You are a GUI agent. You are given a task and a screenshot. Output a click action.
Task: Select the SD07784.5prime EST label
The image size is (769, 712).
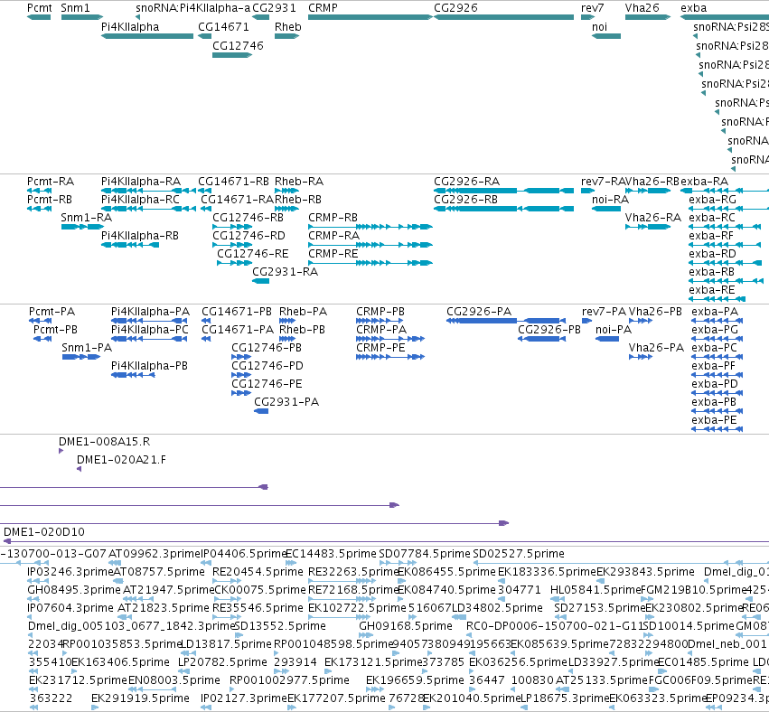pos(425,554)
